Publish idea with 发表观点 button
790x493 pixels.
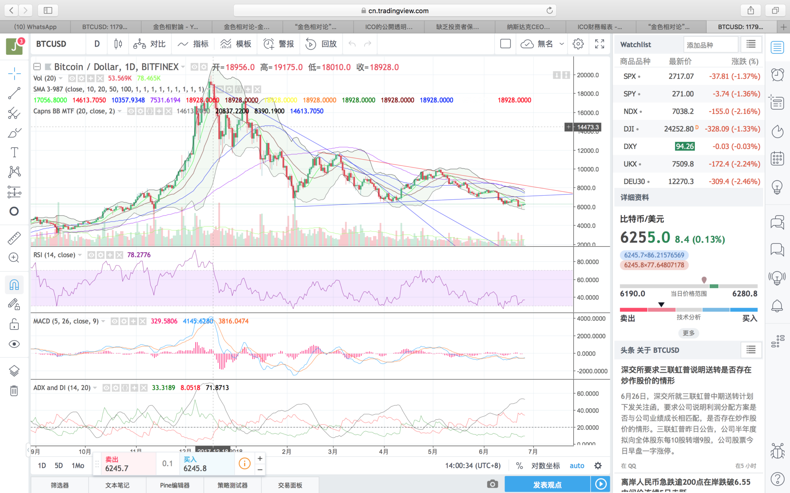point(547,485)
